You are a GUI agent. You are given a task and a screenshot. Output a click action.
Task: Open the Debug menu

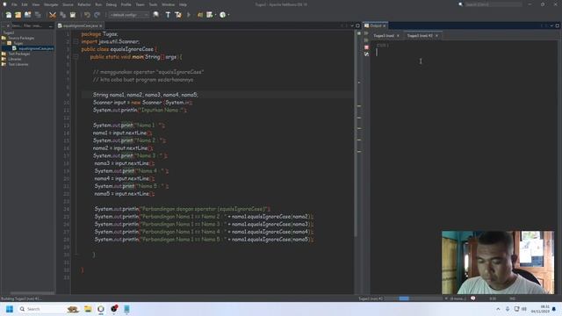click(x=112, y=4)
